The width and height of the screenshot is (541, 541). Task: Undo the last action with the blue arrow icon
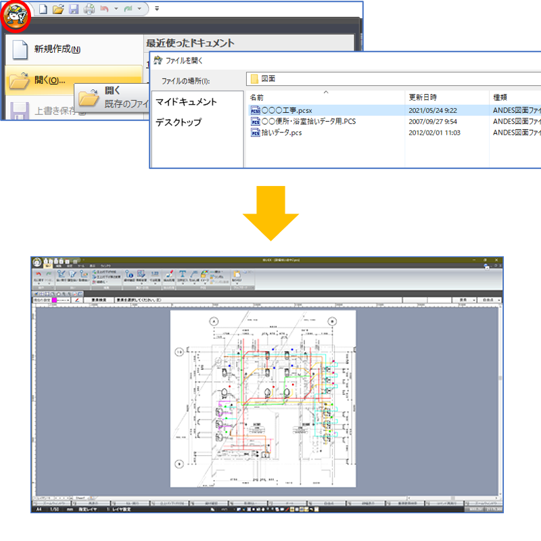click(x=104, y=9)
